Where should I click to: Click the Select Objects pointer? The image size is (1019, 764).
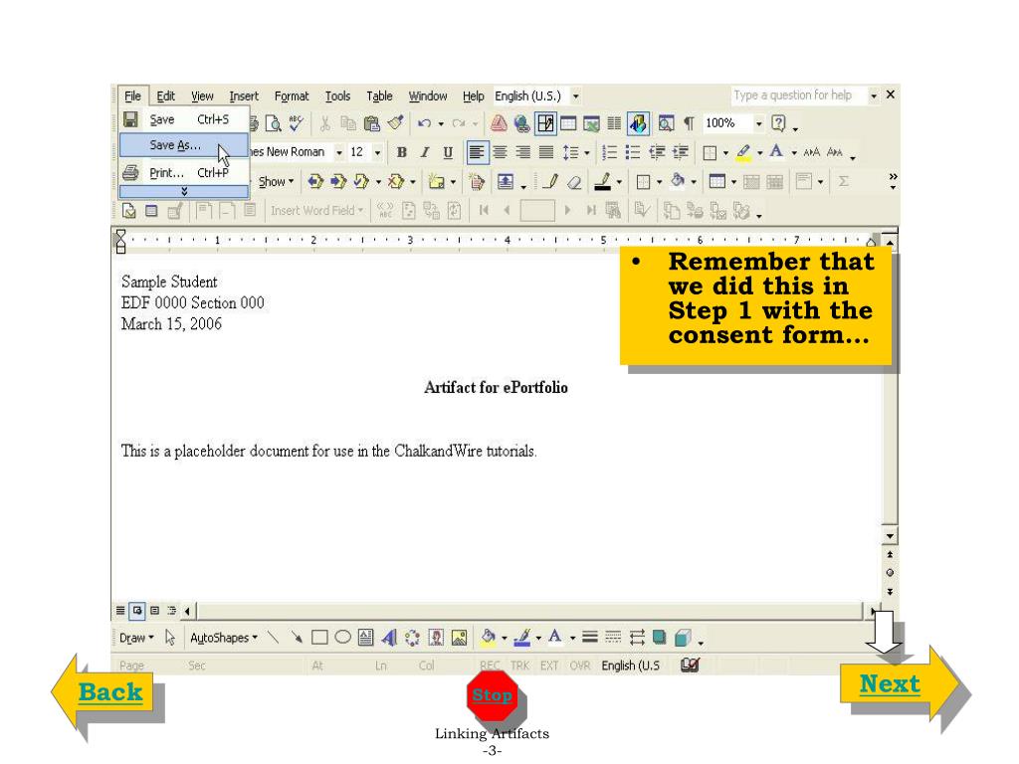pos(170,638)
